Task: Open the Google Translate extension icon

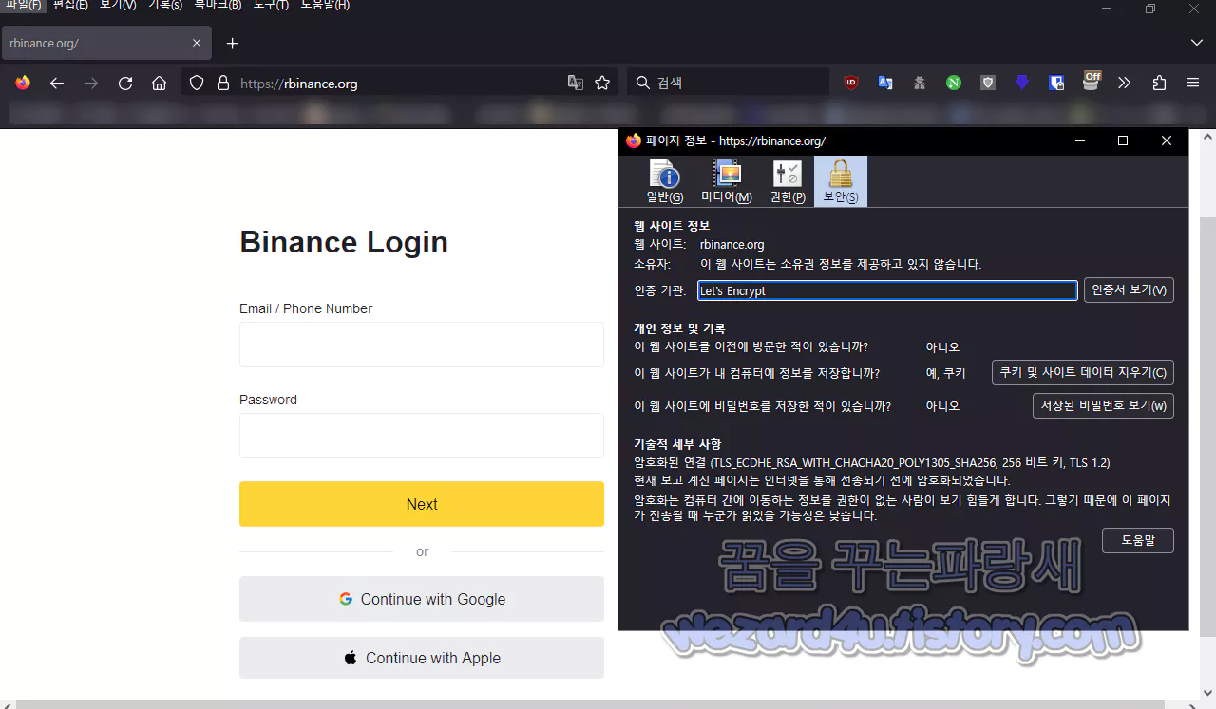Action: pyautogui.click(x=885, y=83)
